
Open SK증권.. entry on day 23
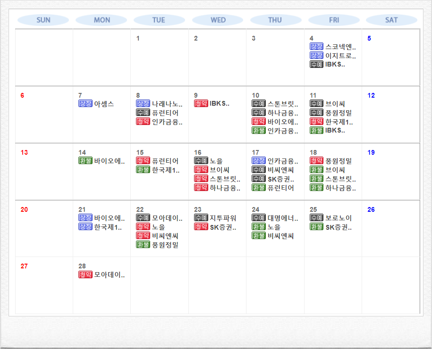(223, 227)
